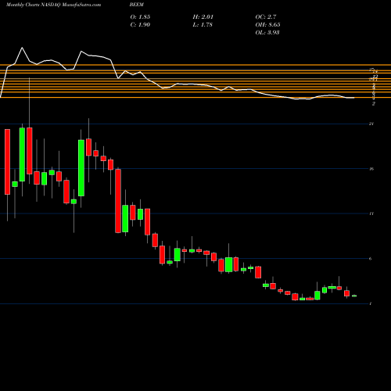The width and height of the screenshot is (391, 391).
Task: Select the high value 'H: 2.01'
Action: (203, 16)
